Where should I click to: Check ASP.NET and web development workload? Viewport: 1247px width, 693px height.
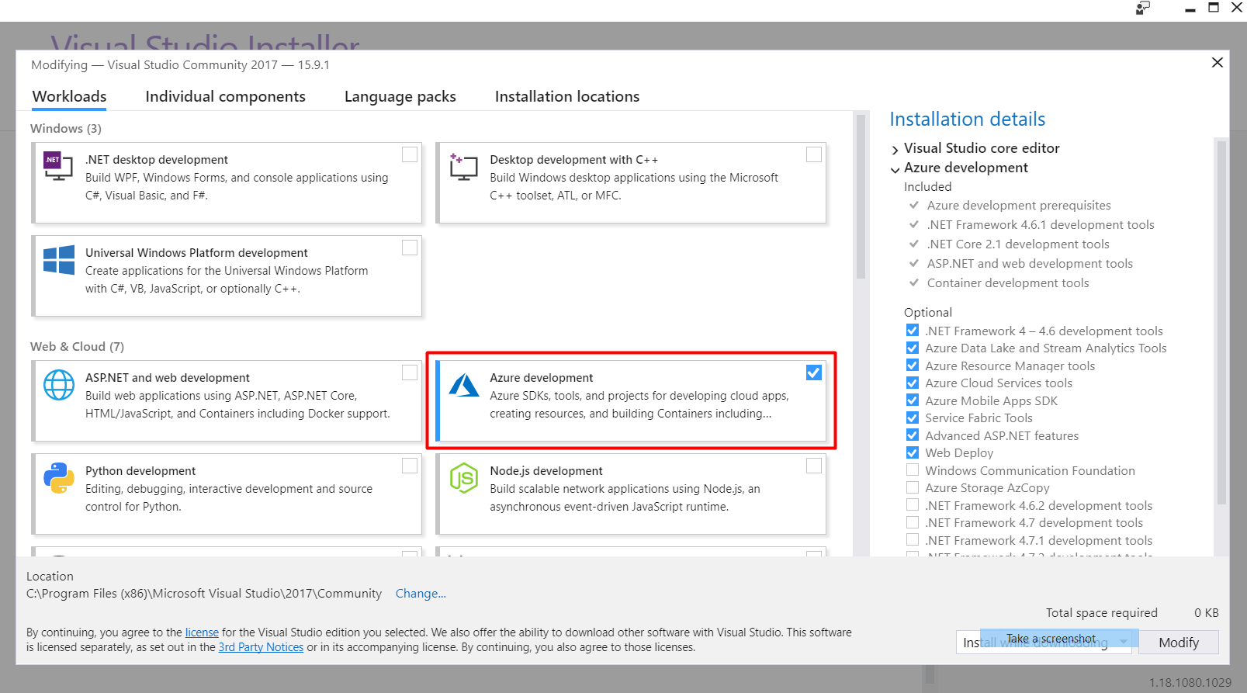click(x=410, y=372)
